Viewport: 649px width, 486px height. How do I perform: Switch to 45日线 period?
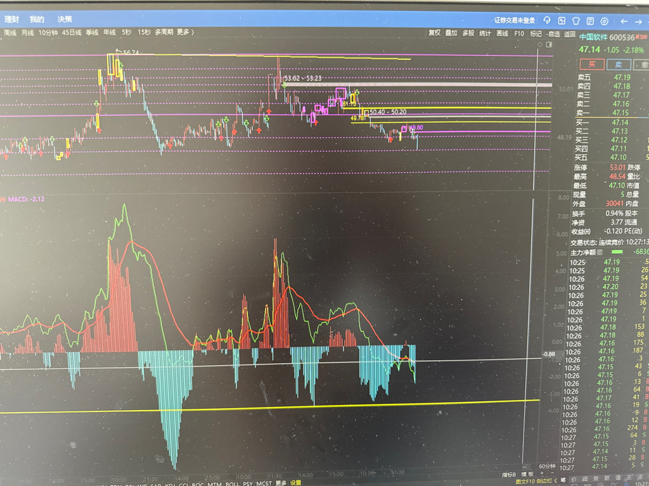click(x=72, y=32)
